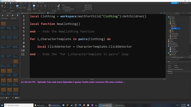Click Collapse All Folds
This screenshot has height=107, width=191.
(x=88, y=9)
